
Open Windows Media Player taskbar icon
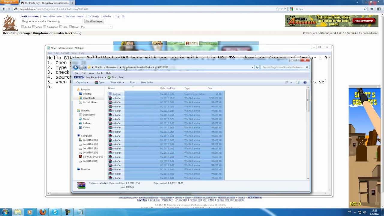[30, 212]
